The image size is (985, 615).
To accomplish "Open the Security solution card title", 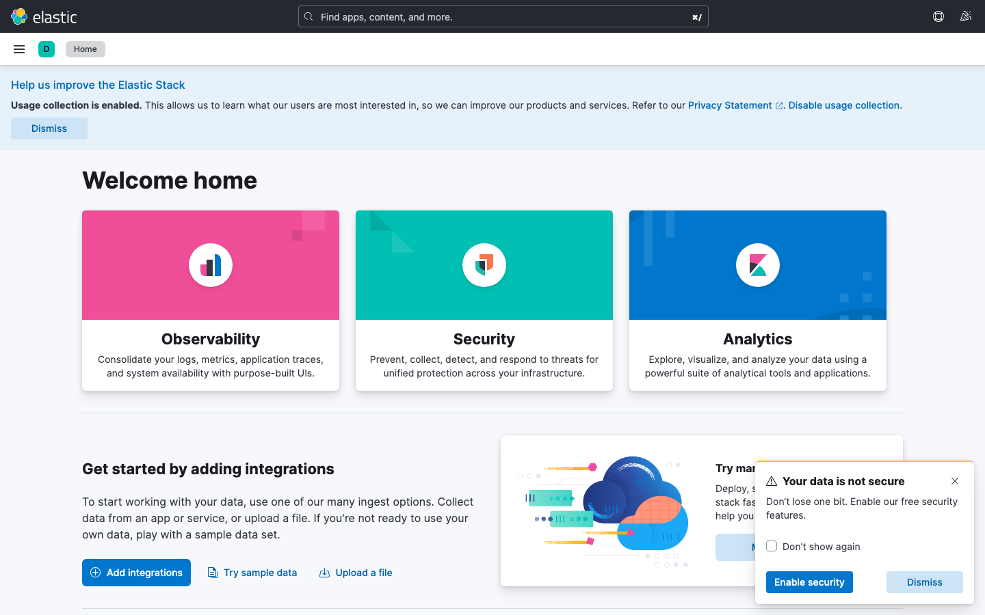I will [x=484, y=339].
